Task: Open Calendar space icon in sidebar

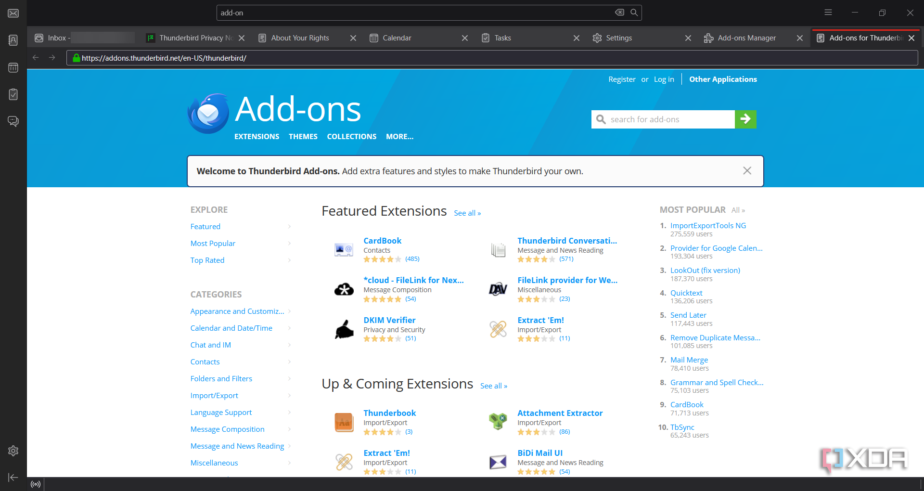Action: [13, 67]
